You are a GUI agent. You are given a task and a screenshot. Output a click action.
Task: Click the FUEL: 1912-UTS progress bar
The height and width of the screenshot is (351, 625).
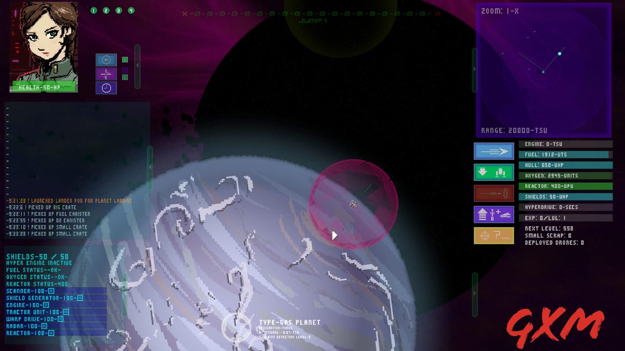point(565,155)
